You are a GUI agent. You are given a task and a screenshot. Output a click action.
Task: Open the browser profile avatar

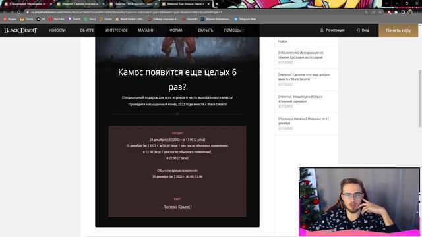tap(410, 12)
